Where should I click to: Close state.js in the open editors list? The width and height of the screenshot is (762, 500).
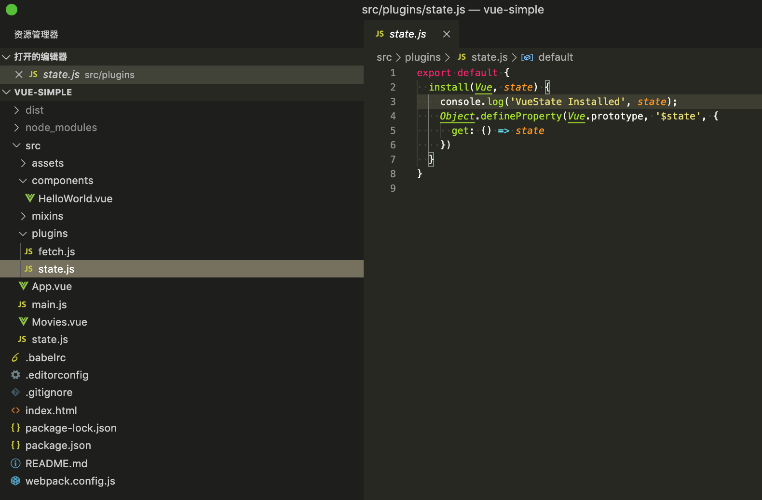click(19, 75)
